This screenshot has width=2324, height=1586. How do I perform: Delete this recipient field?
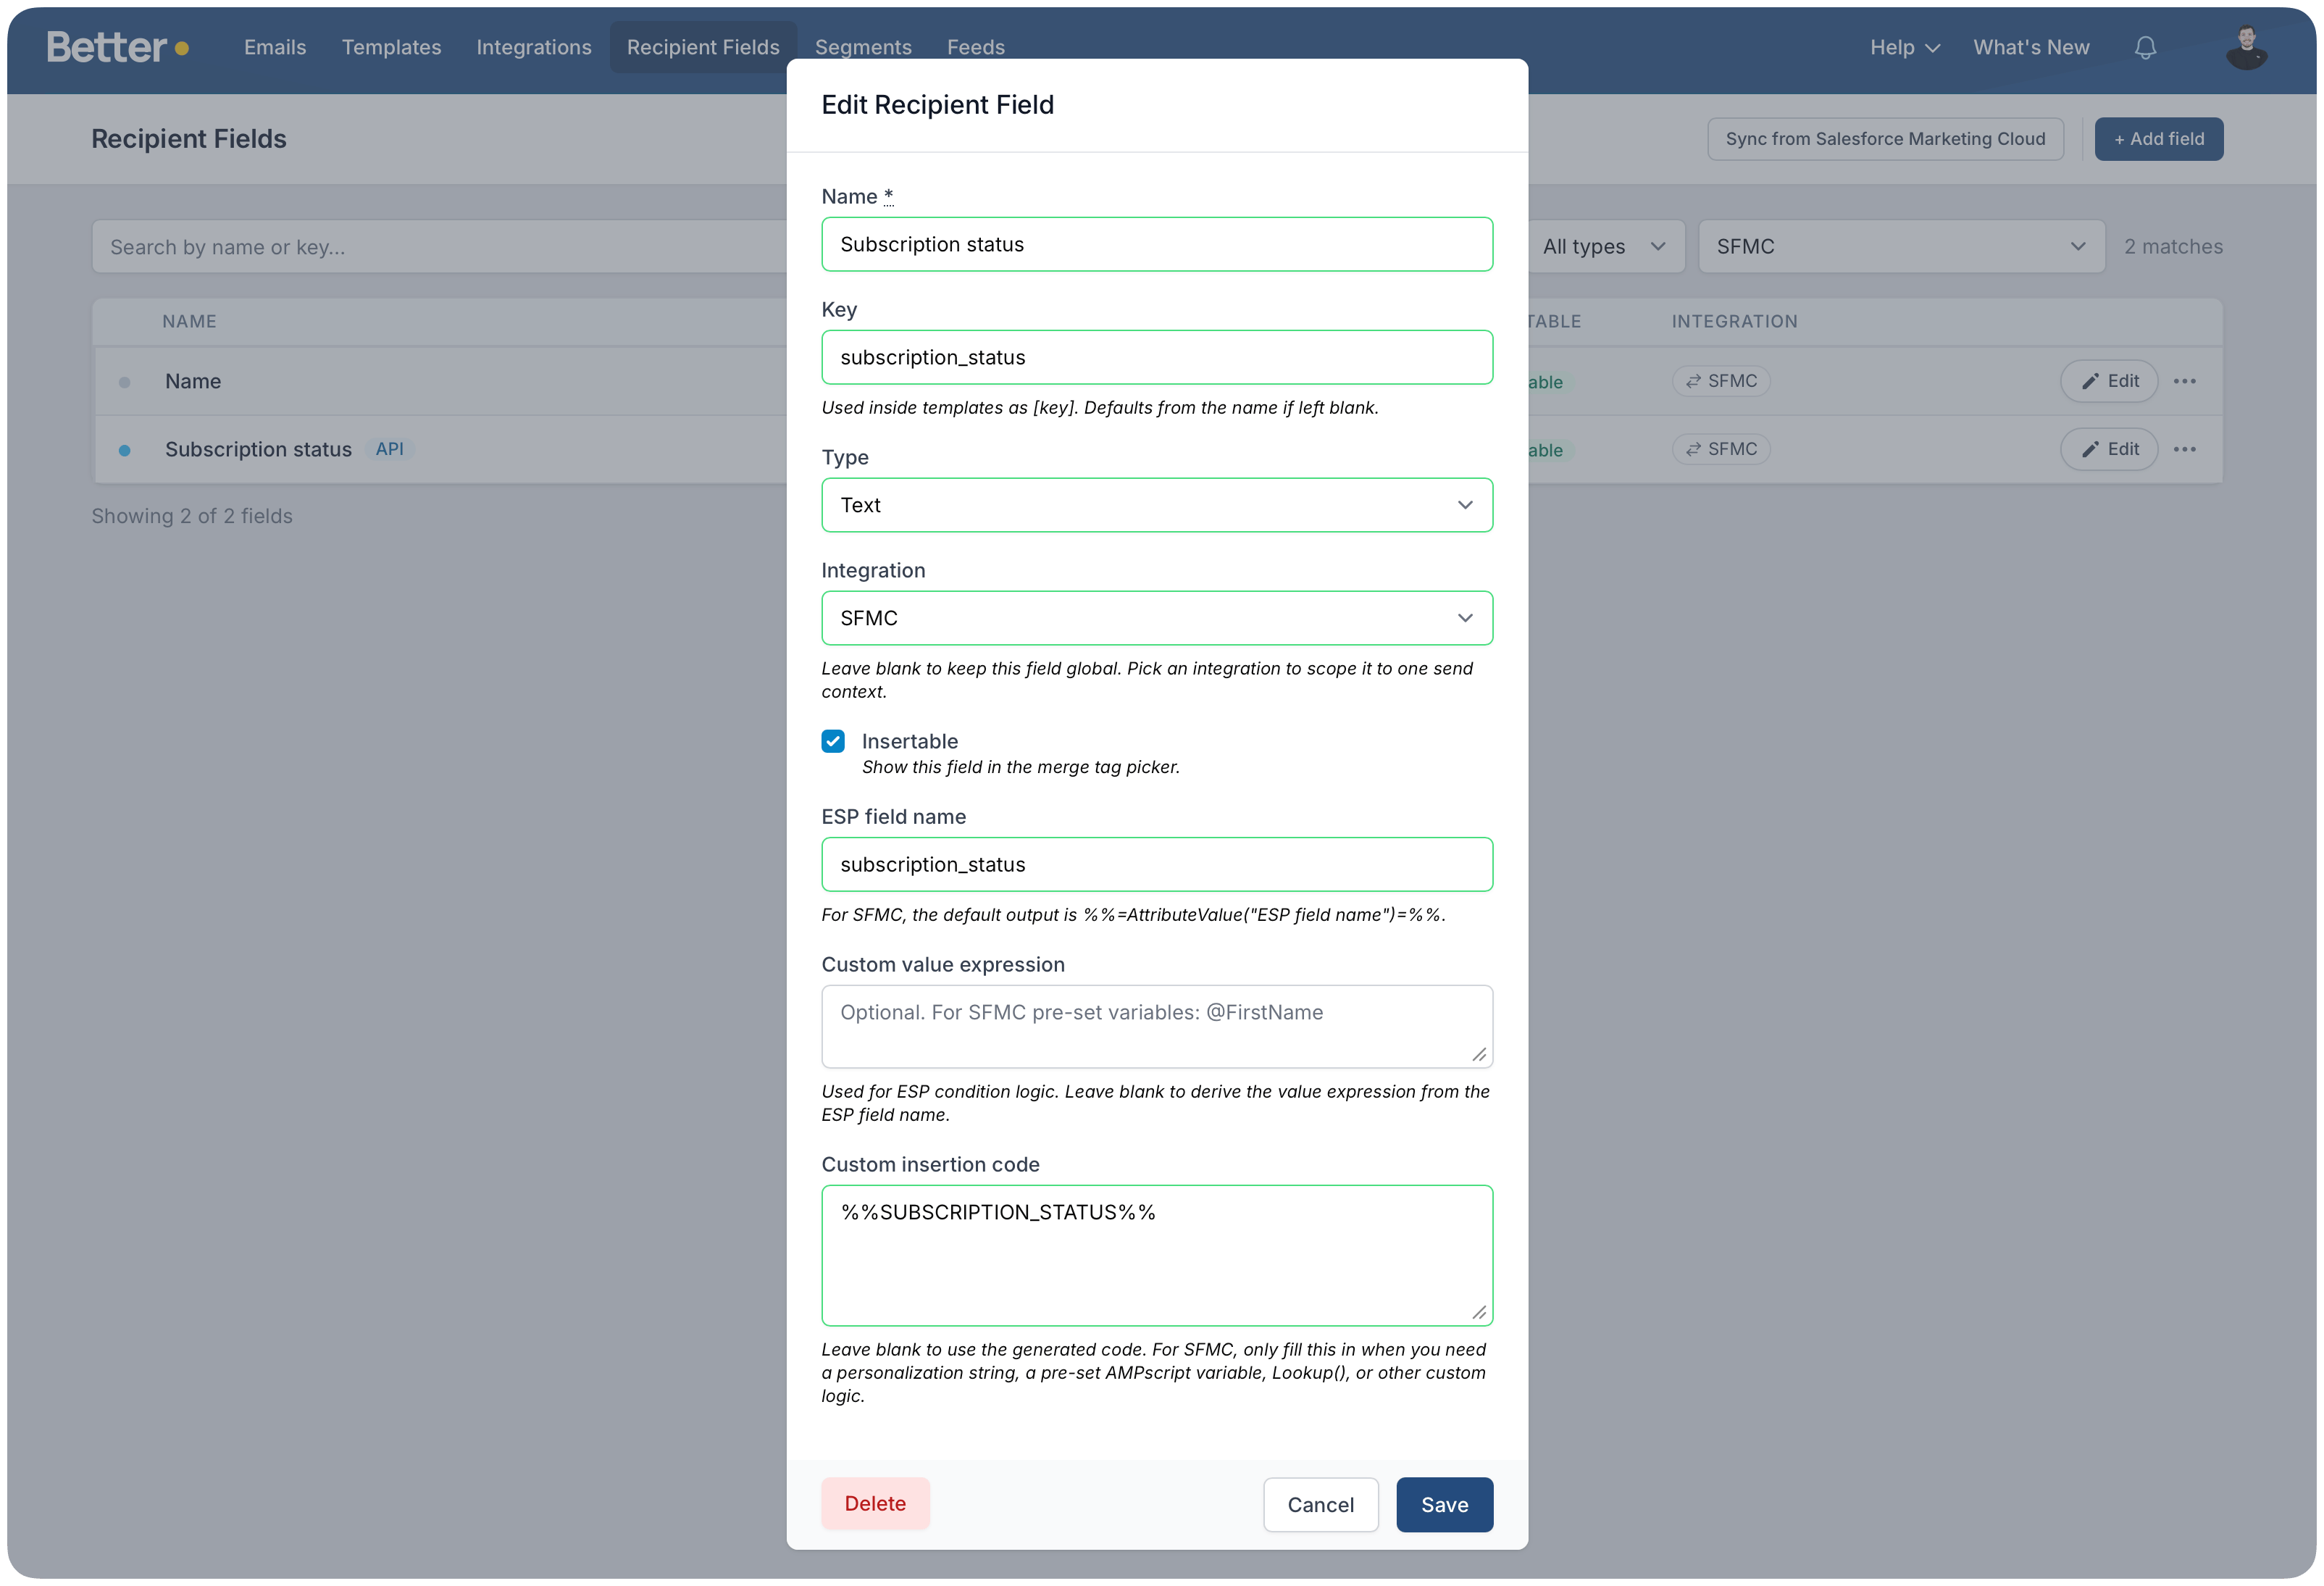coord(875,1503)
